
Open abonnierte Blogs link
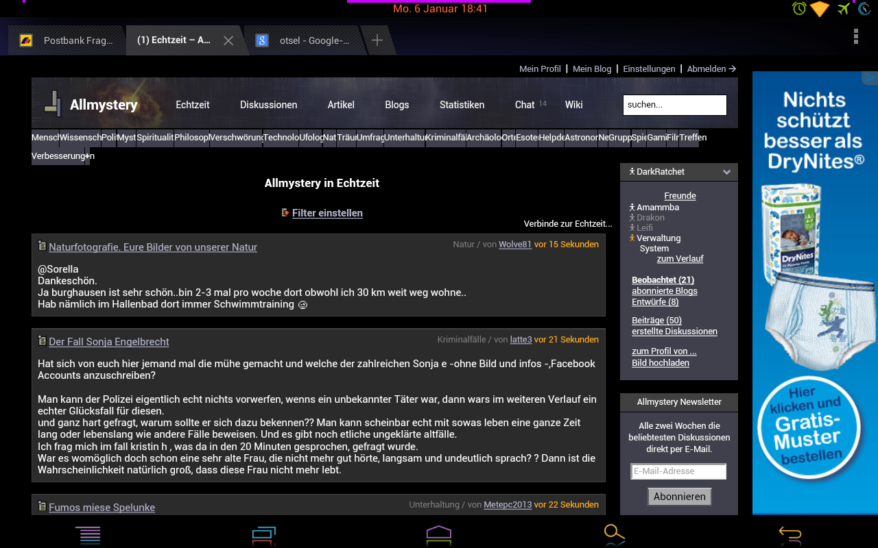665,291
